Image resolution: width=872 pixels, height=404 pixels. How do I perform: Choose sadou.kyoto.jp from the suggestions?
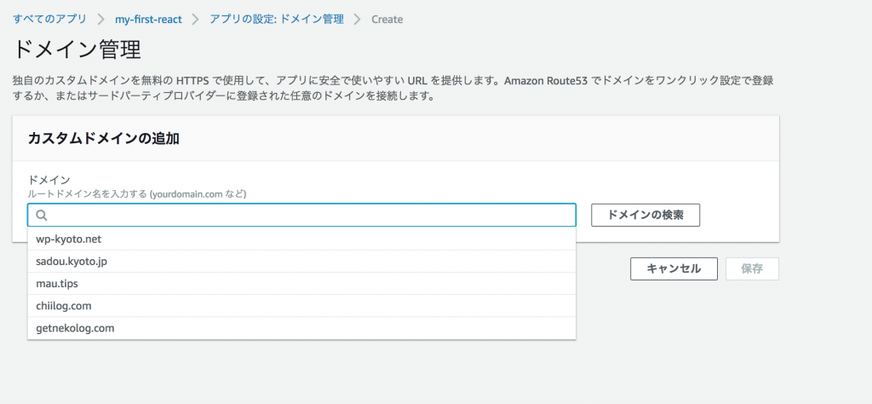click(301, 261)
